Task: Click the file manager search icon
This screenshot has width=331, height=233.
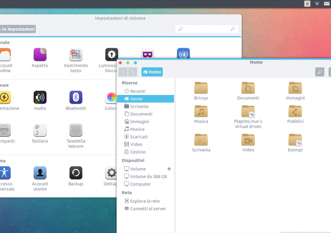Action: tap(320, 72)
